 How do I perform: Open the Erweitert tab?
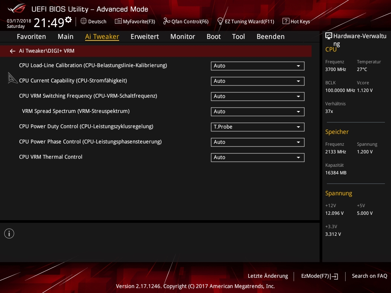coord(145,37)
